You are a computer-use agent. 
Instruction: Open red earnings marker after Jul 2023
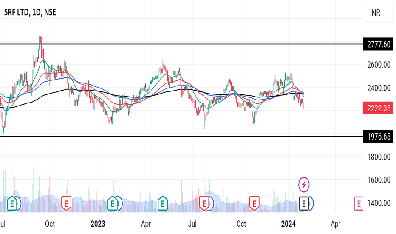204,203
